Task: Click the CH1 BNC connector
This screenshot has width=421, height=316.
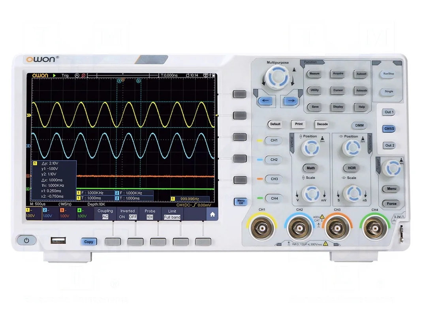Action: point(261,228)
